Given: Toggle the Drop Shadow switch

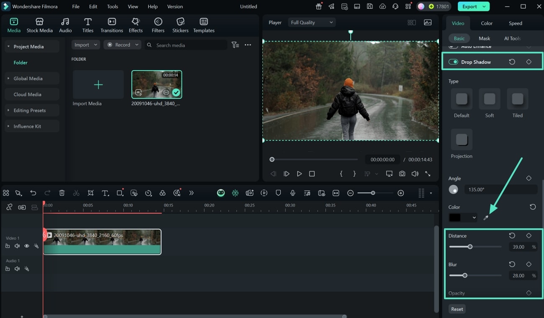Looking at the screenshot, I should tap(453, 62).
